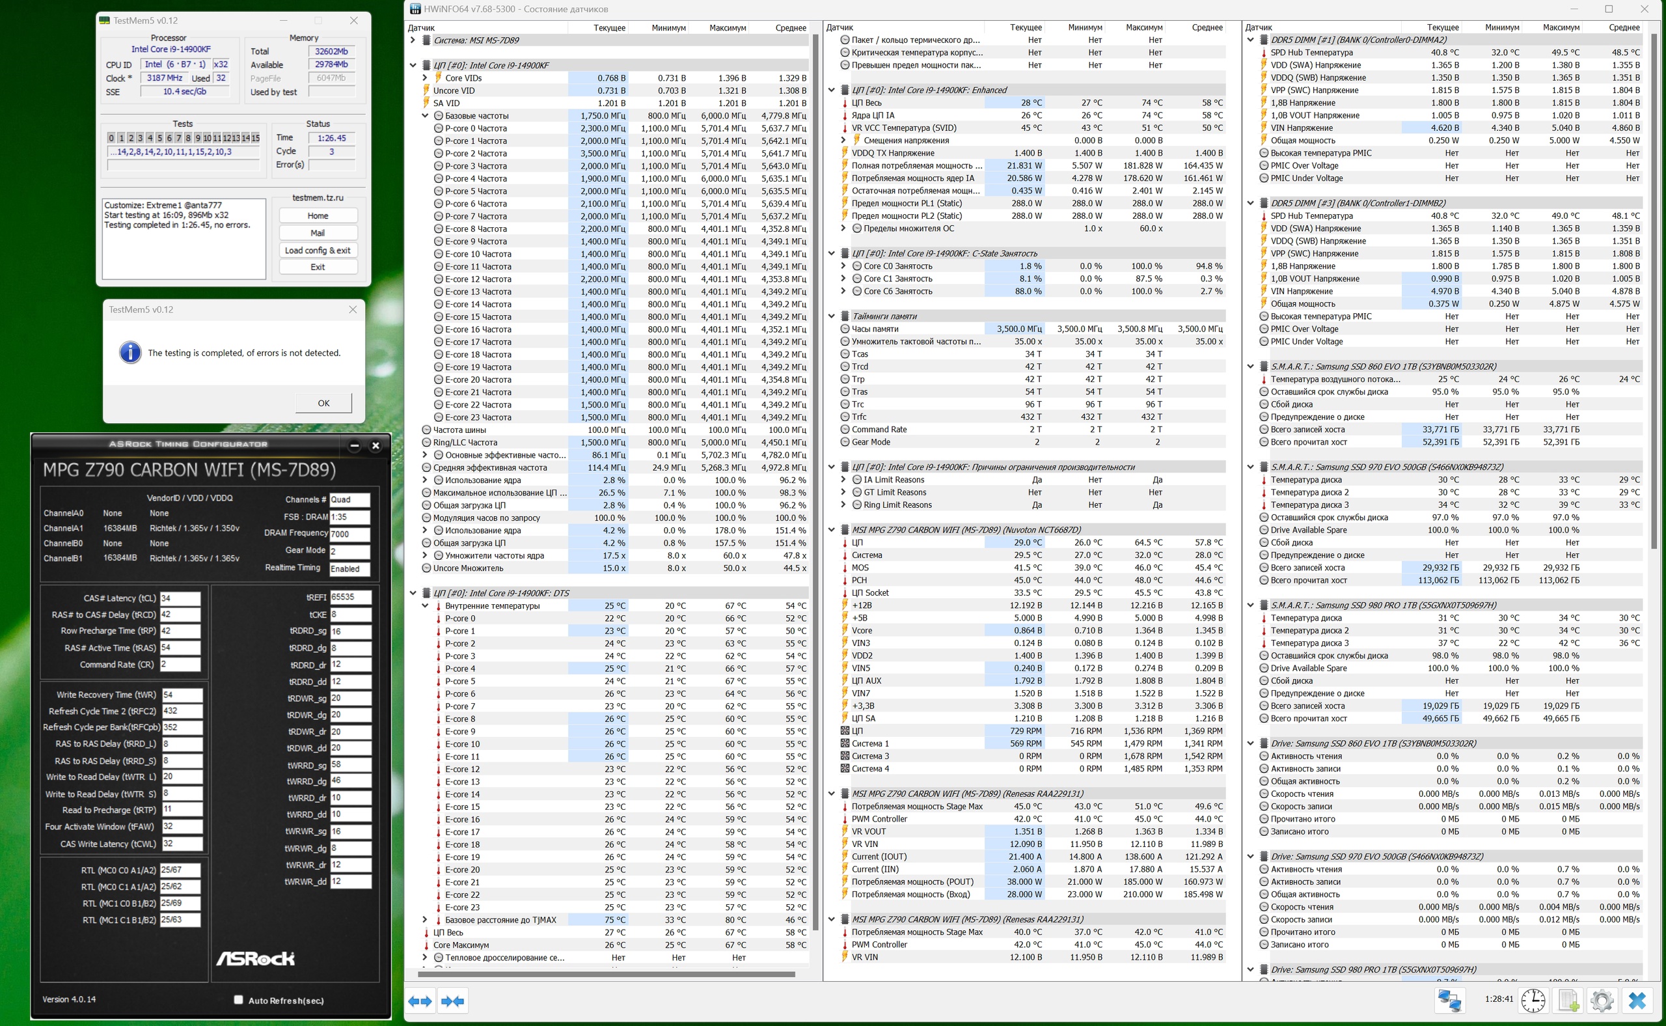Image resolution: width=1666 pixels, height=1026 pixels.
Task: Open the remote network monitoring icon
Action: [x=1449, y=1000]
